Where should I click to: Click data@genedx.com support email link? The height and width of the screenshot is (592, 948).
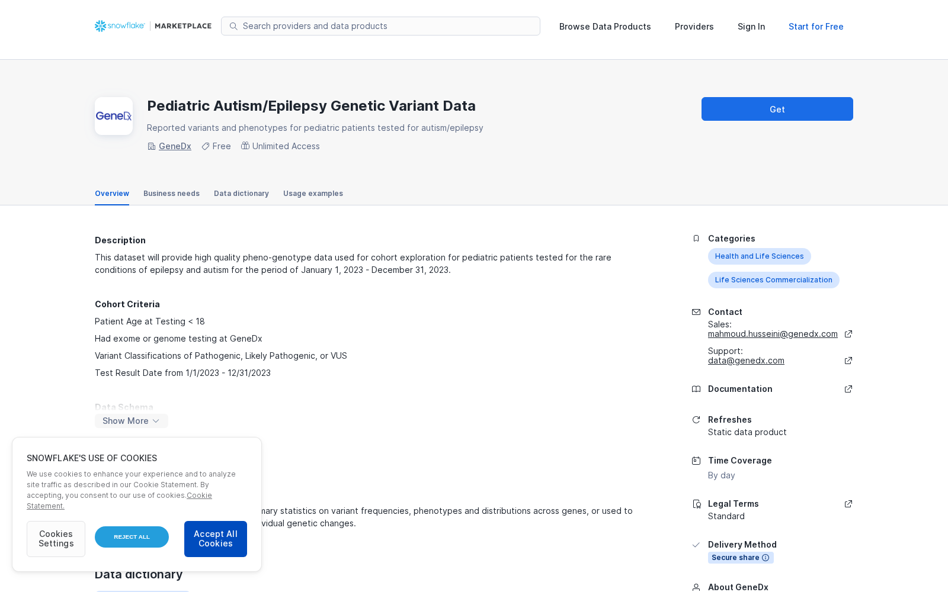746,361
